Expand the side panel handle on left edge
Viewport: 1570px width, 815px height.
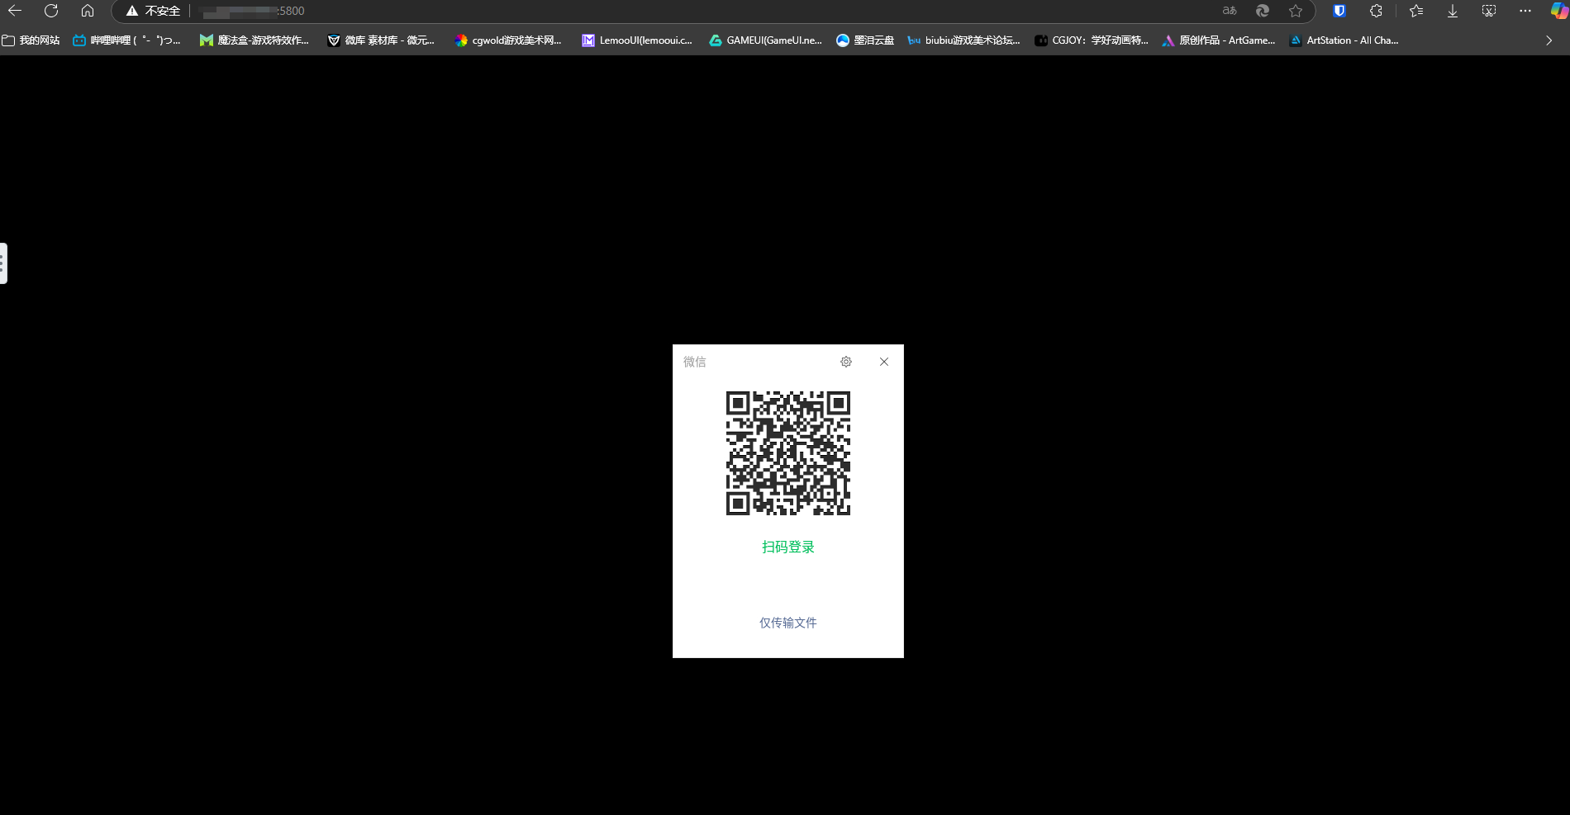point(3,263)
